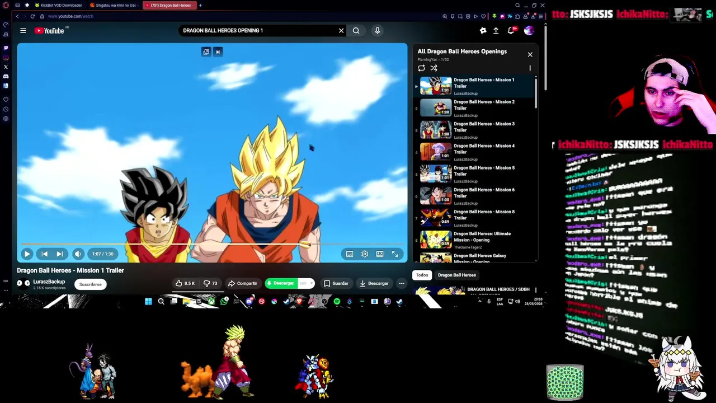Click the skip-next icon atop the video

[218, 52]
